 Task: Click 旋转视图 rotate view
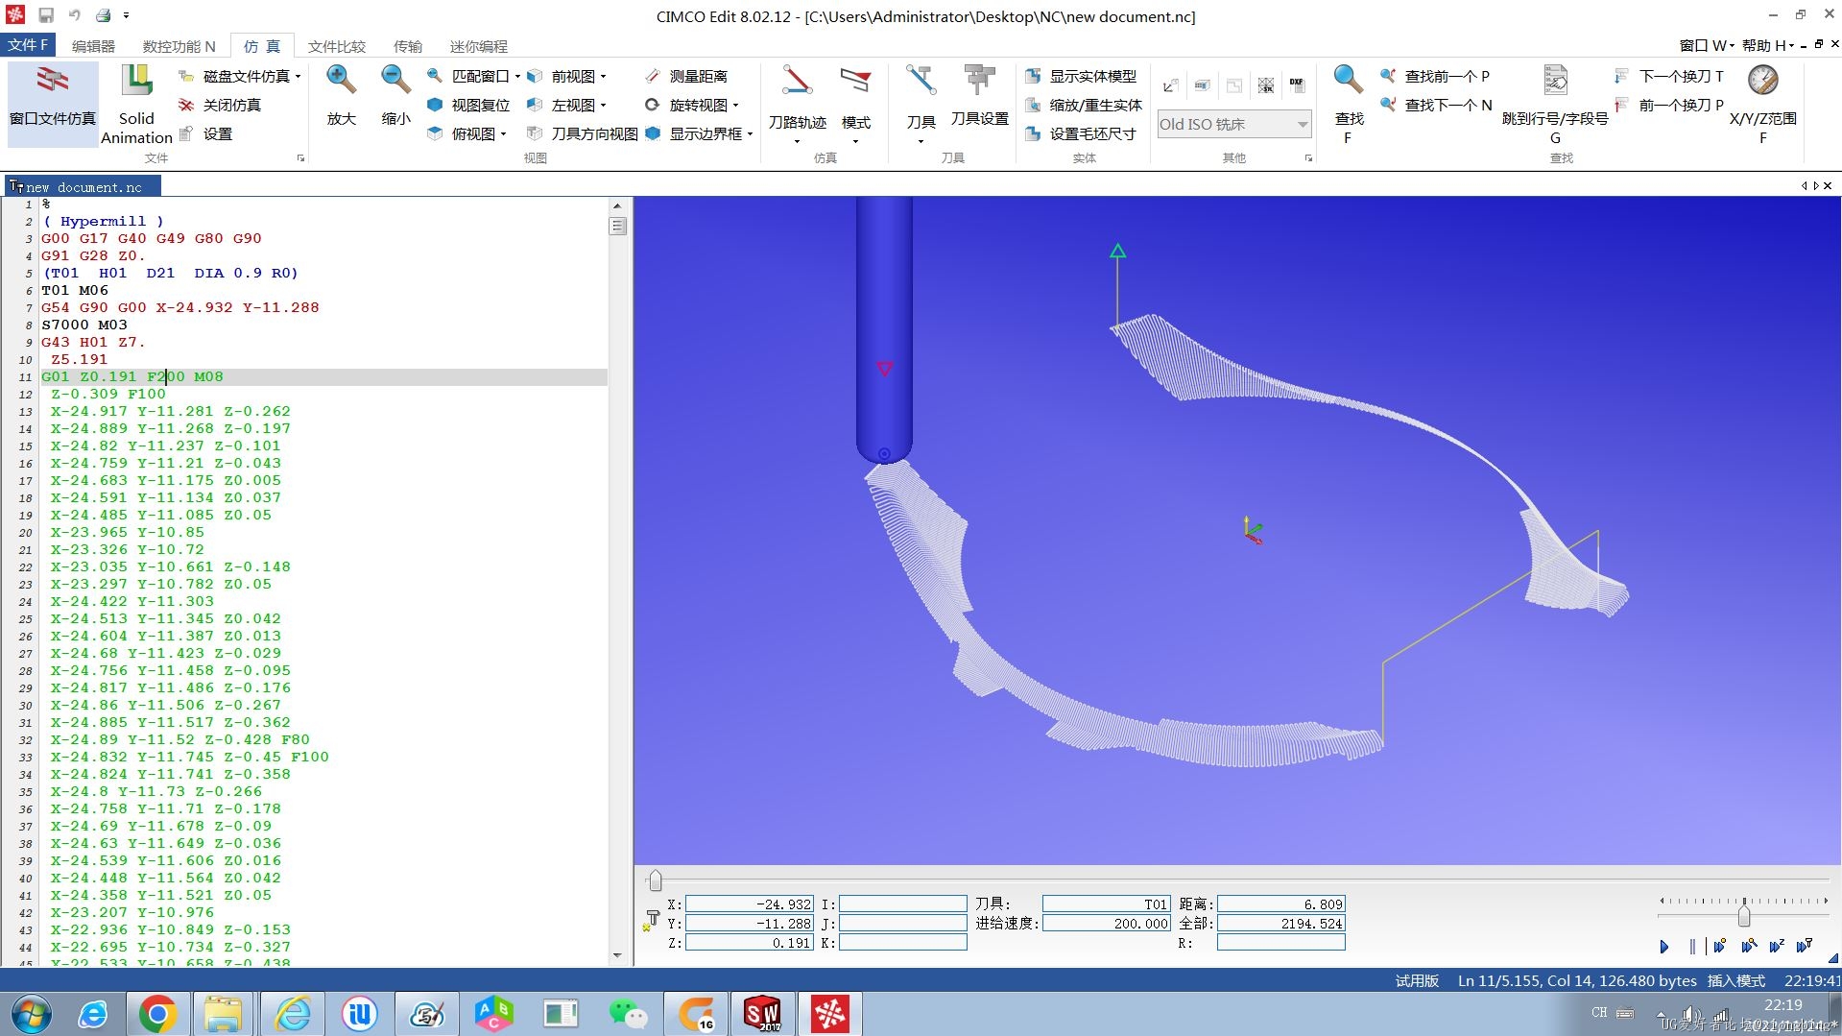[x=686, y=105]
